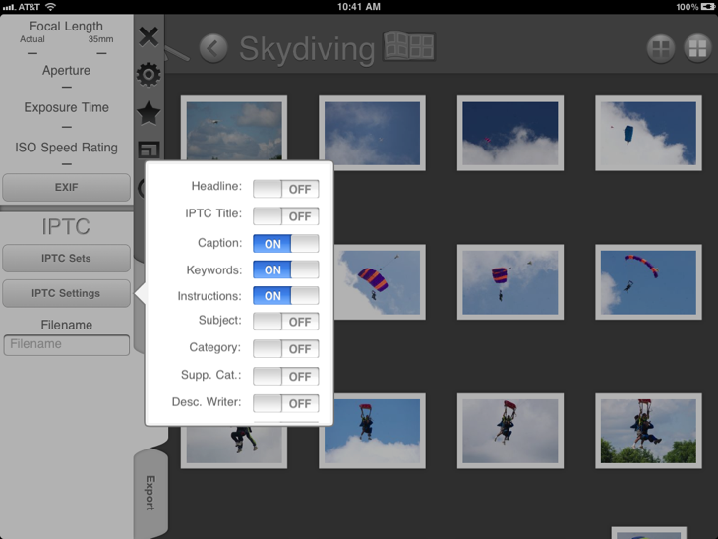Image resolution: width=718 pixels, height=539 pixels.
Task: Turn on the Subject switch
Action: (285, 322)
